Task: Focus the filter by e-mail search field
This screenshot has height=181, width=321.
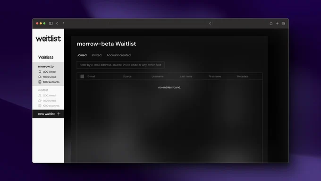Action: pyautogui.click(x=120, y=65)
